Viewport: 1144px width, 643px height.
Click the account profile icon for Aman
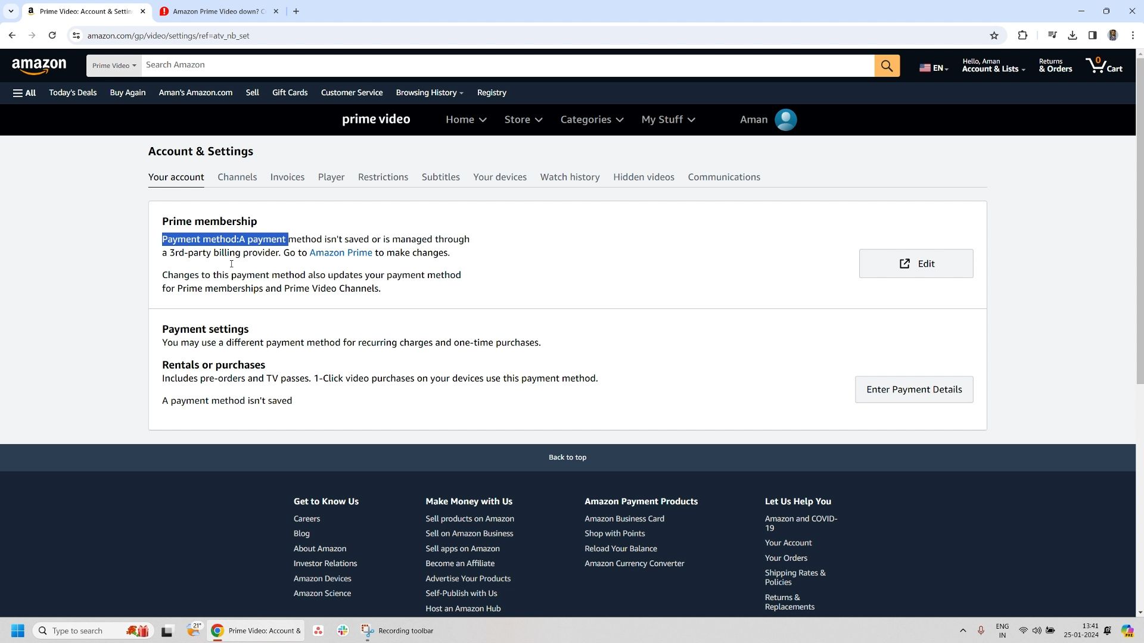[787, 119]
